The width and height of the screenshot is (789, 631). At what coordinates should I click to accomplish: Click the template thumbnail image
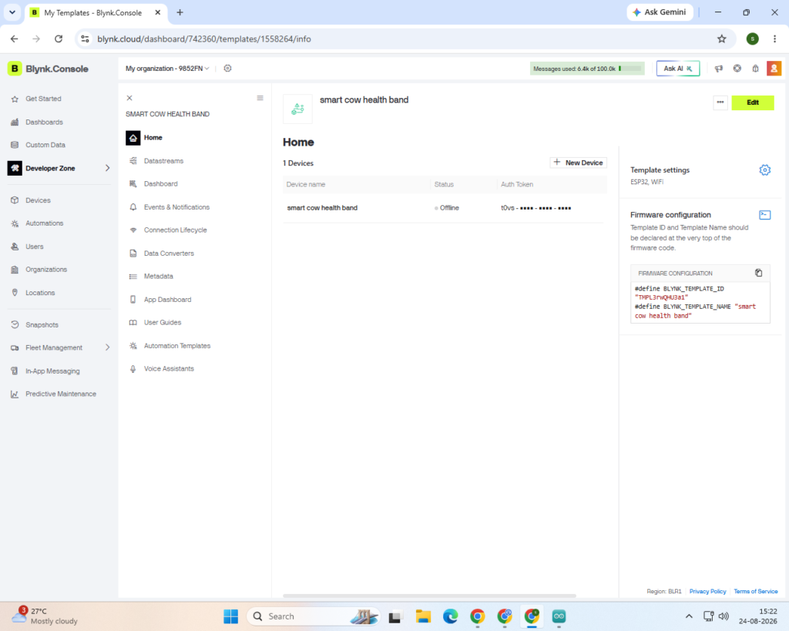pyautogui.click(x=298, y=109)
